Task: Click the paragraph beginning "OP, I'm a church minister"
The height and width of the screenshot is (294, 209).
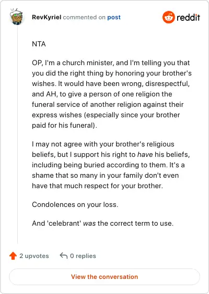Action: pyautogui.click(x=112, y=94)
